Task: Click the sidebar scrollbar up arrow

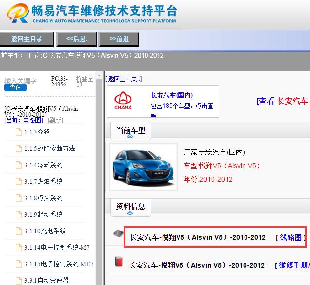Action: pos(99,76)
